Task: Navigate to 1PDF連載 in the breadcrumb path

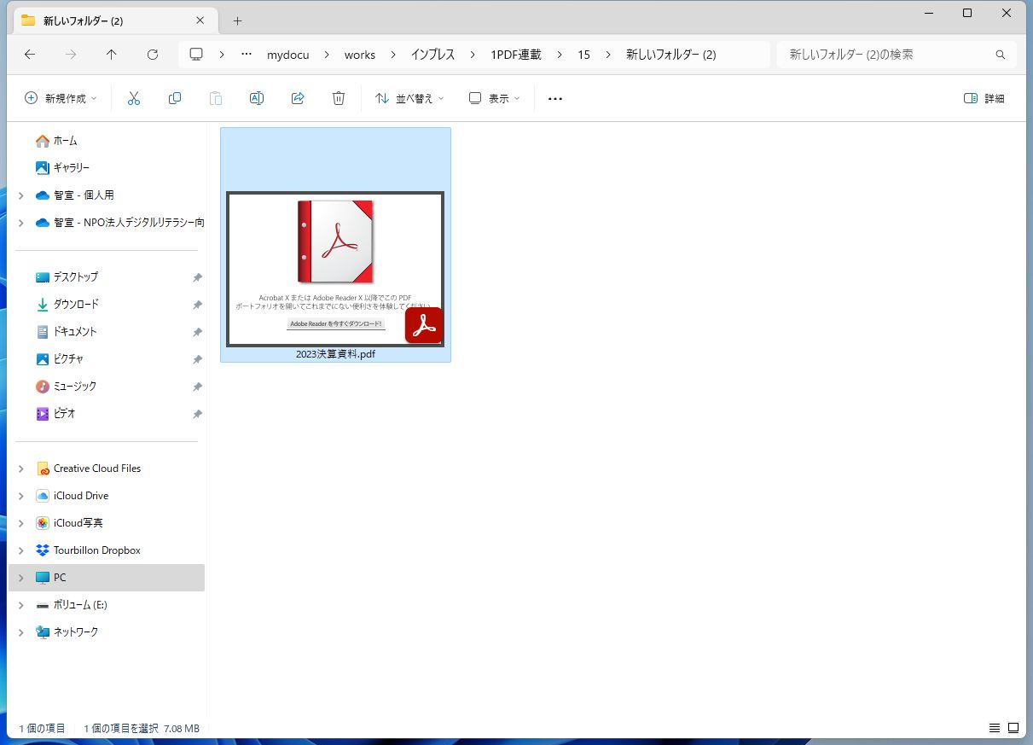Action: pyautogui.click(x=515, y=54)
